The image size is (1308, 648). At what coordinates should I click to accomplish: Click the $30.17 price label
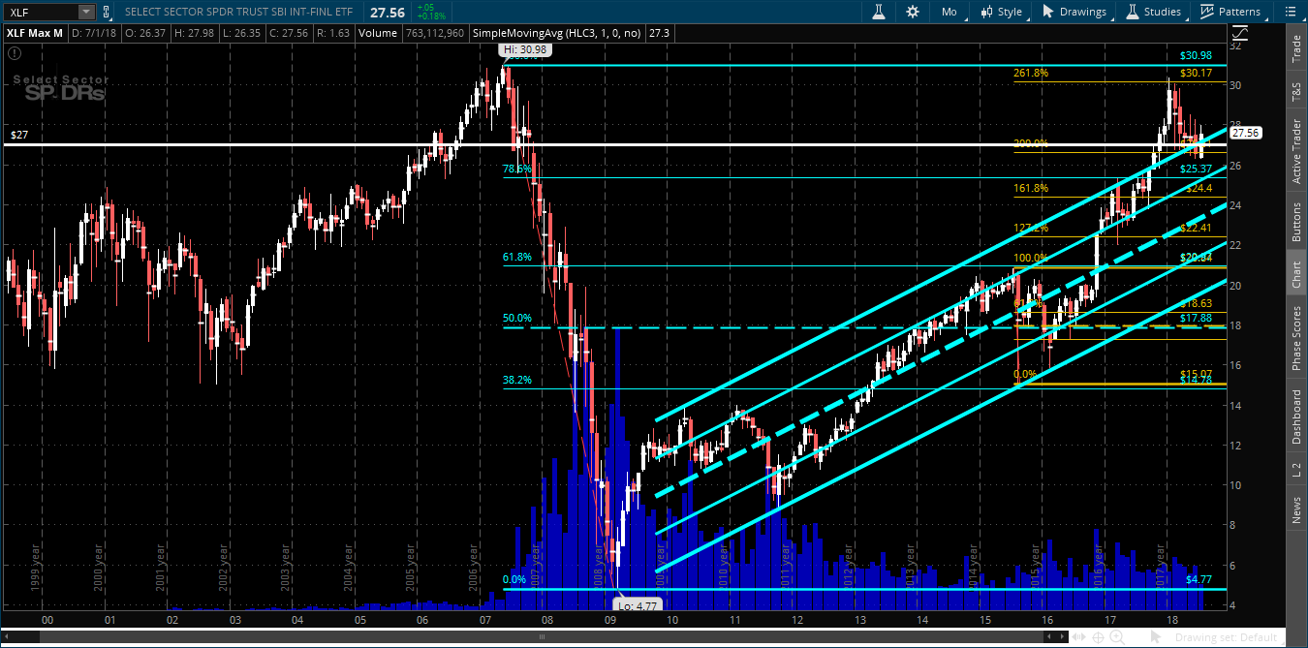click(1197, 73)
